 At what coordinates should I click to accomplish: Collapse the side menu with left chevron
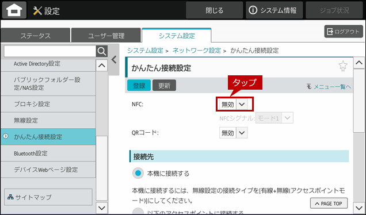pos(114,60)
